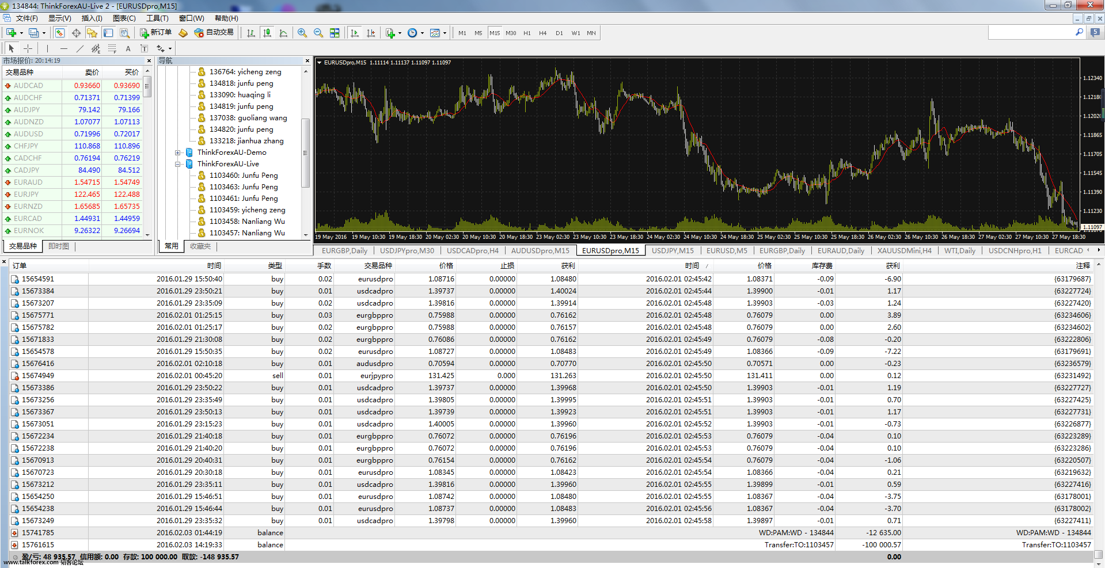Switch timeframe to M30
This screenshot has height=568, width=1105.
pos(511,33)
